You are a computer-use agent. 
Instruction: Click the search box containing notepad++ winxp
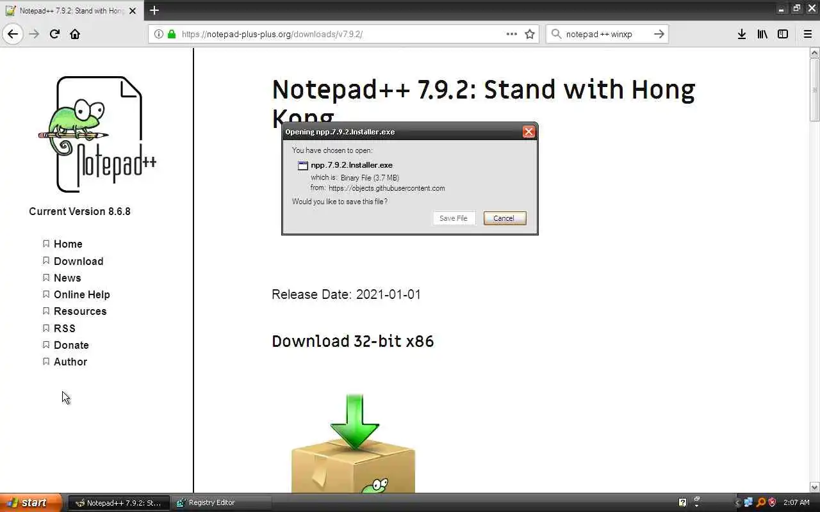coord(607,34)
